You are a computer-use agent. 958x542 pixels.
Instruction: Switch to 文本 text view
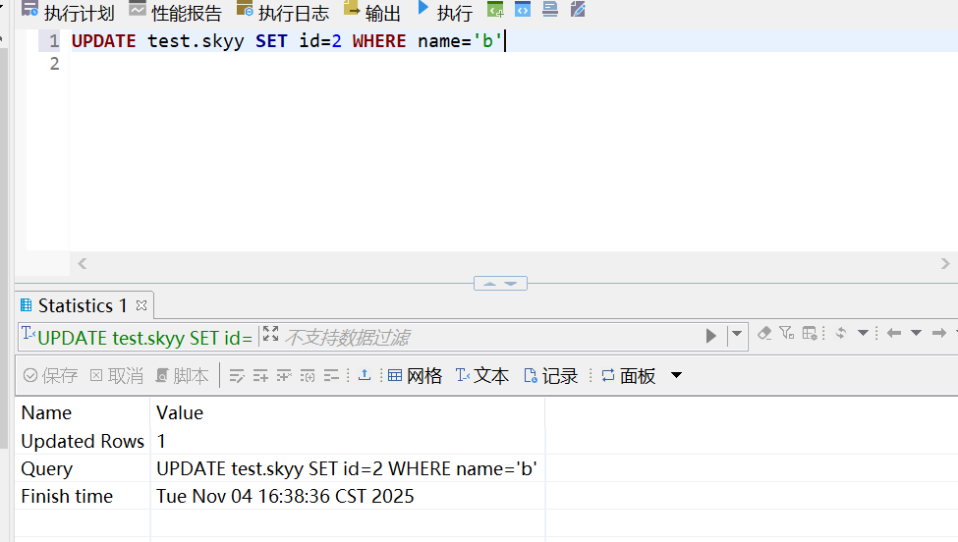(x=481, y=376)
